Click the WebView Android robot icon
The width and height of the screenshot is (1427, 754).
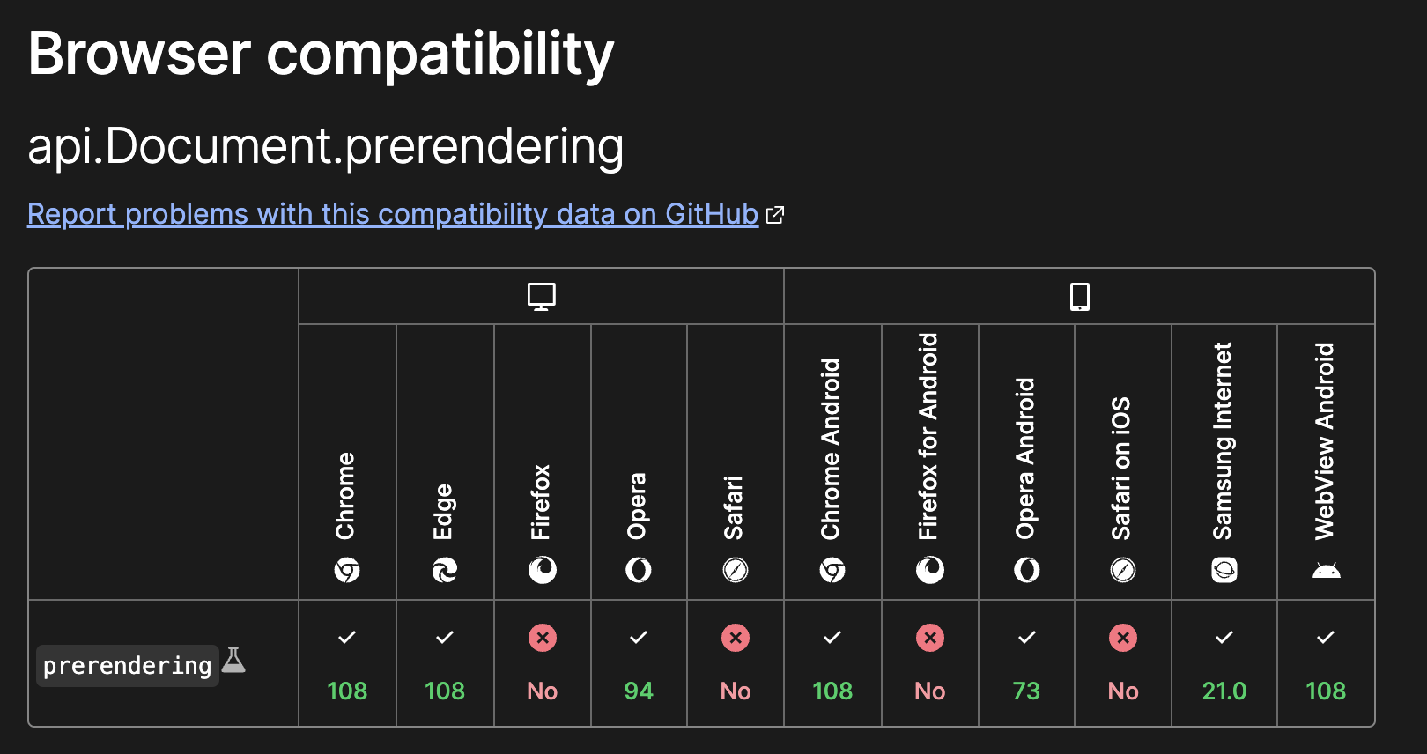1326,571
